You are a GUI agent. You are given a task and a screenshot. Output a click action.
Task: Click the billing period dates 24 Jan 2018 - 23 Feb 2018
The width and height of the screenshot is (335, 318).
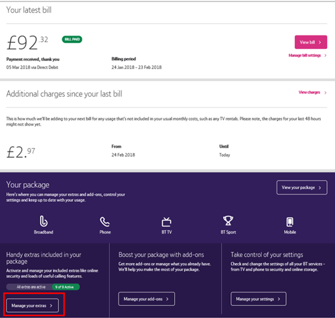137,67
